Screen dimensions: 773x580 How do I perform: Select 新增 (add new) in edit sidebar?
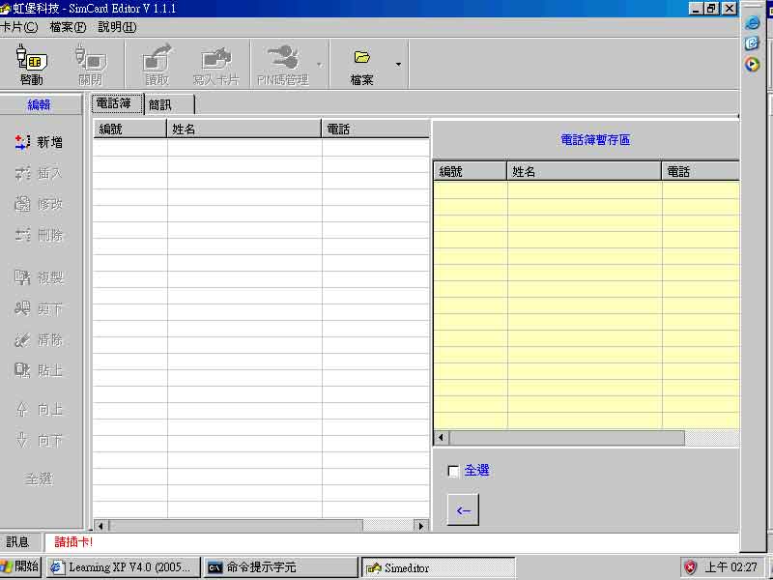[39, 141]
